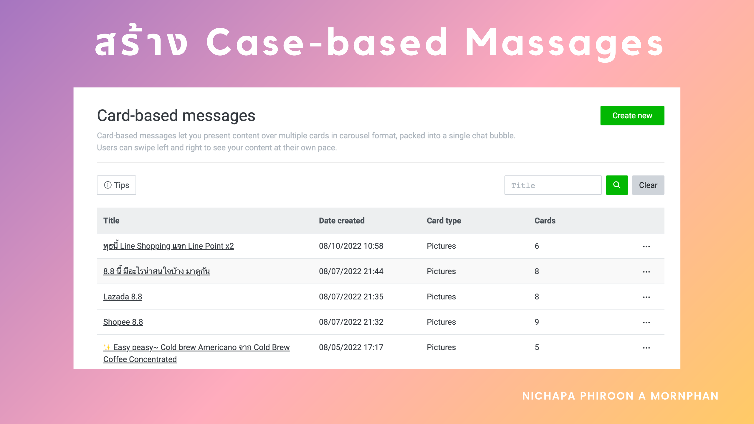Open the พุธนี้ Line Shopping message link
This screenshot has height=424, width=754.
tap(168, 246)
